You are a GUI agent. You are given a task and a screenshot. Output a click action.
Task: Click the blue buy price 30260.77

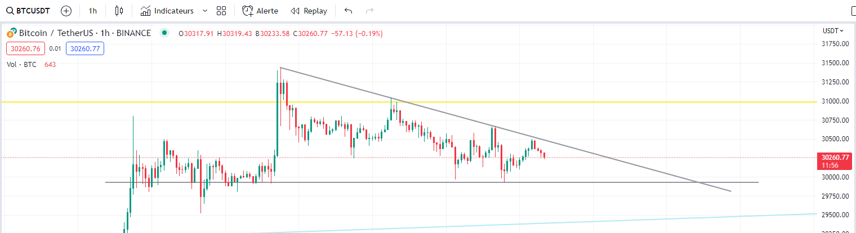click(85, 49)
